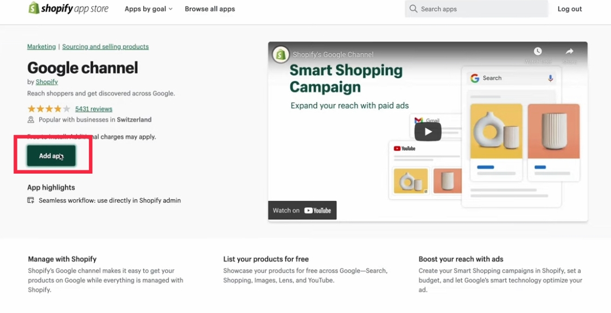Click the Add app button
Image resolution: width=611 pixels, height=313 pixels.
(x=51, y=156)
